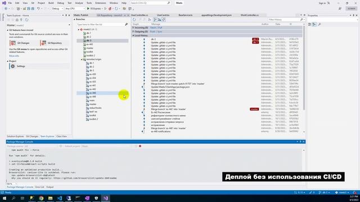The height and width of the screenshot is (202, 360).
Task: Click the Windows Start button
Action: click(x=4, y=198)
